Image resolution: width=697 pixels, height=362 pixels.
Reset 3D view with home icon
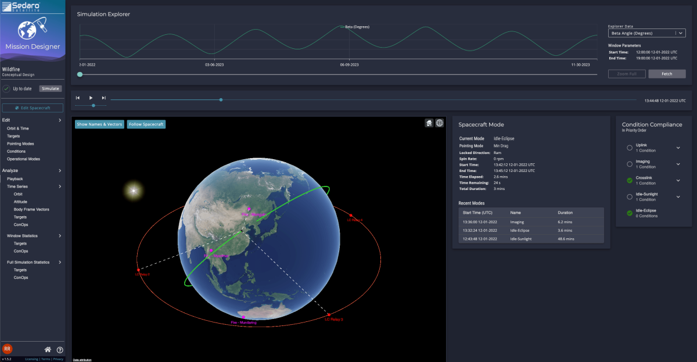coord(429,123)
